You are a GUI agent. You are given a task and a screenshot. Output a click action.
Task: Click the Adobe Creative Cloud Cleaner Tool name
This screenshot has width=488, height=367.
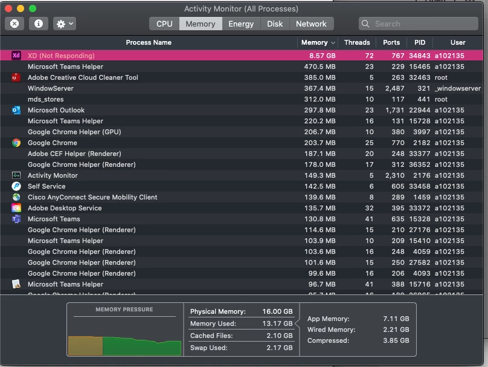pos(83,77)
